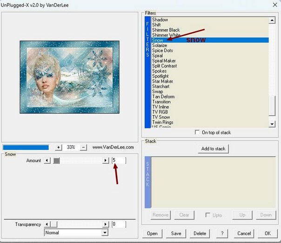The width and height of the screenshot is (281, 243).
Task: Enable the On top of stack checkbox
Action: pos(198,133)
